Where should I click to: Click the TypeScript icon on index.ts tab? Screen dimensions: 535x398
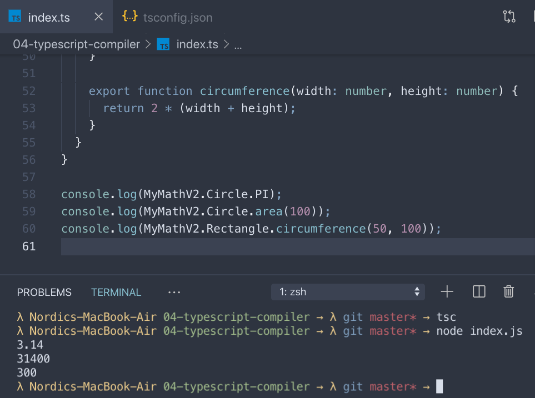[14, 16]
